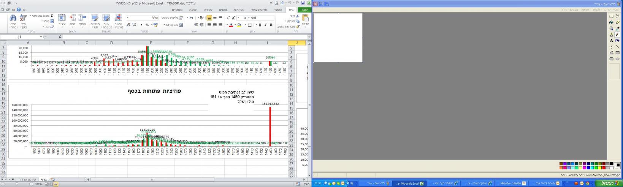Expand the number format (כללי) dropdown
623x187 pixels.
(x=127, y=18)
